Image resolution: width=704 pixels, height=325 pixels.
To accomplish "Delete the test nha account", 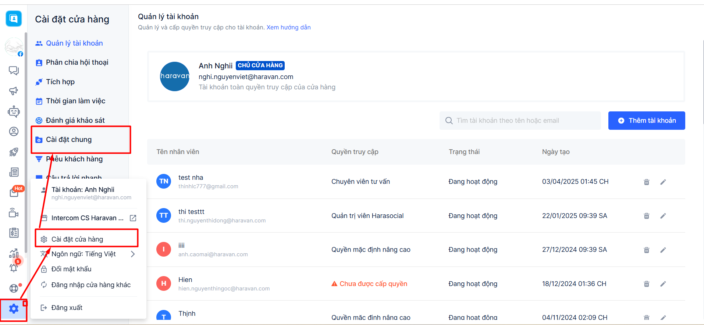I will pos(646,182).
